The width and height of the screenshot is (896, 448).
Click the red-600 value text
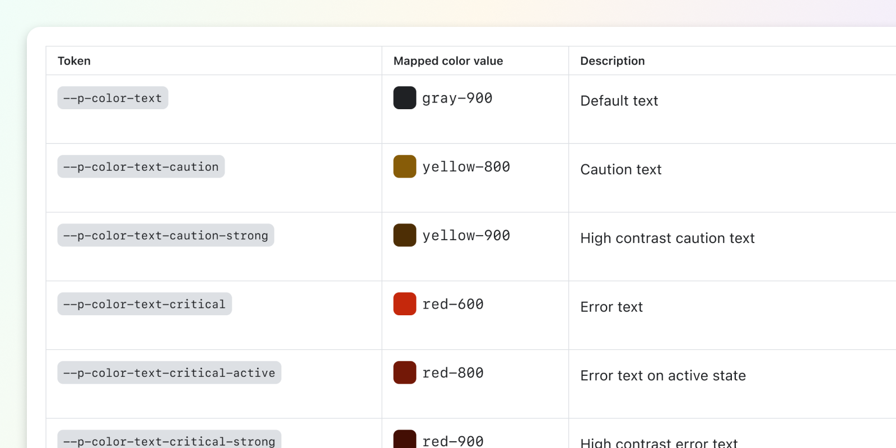pos(452,304)
